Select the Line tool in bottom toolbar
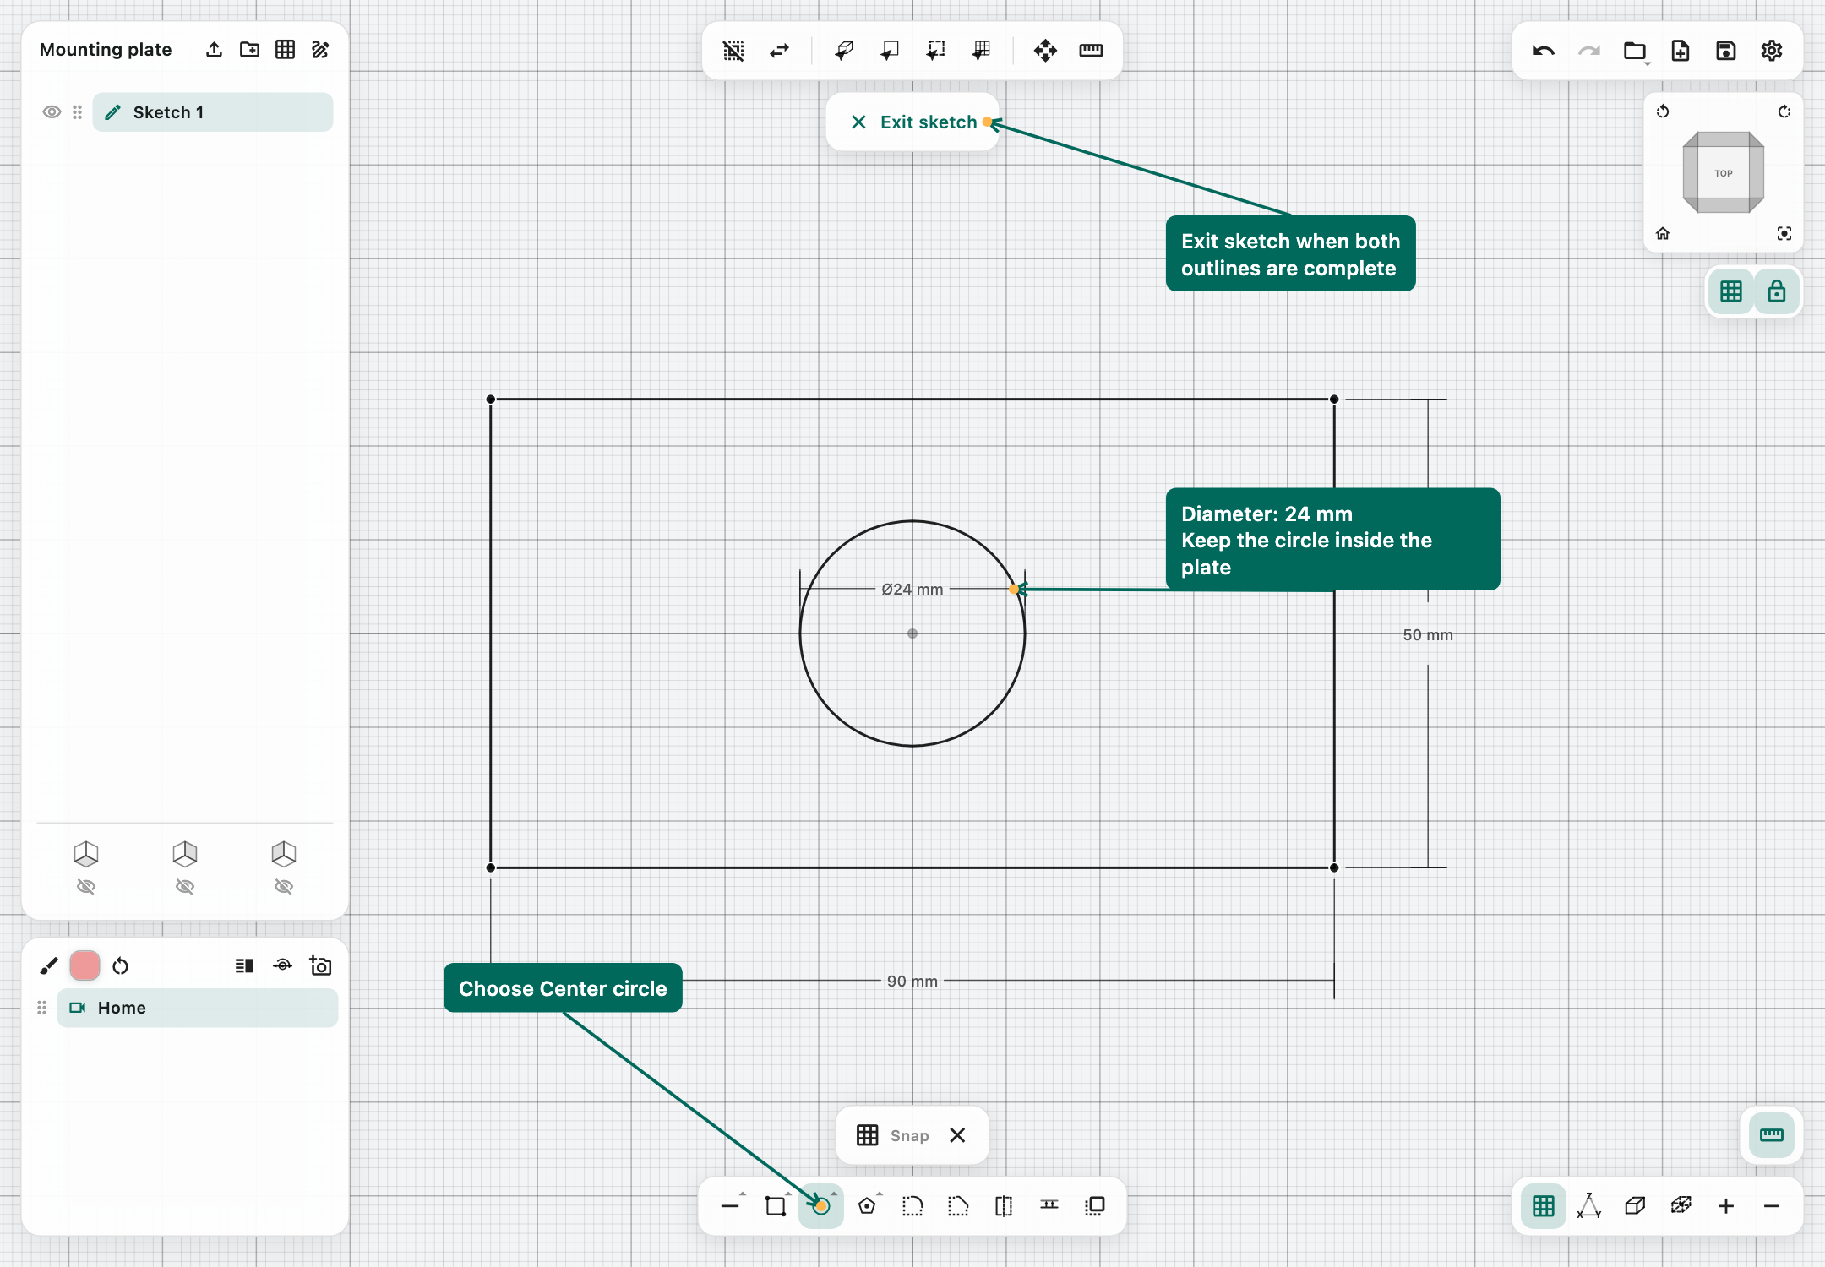 (731, 1205)
